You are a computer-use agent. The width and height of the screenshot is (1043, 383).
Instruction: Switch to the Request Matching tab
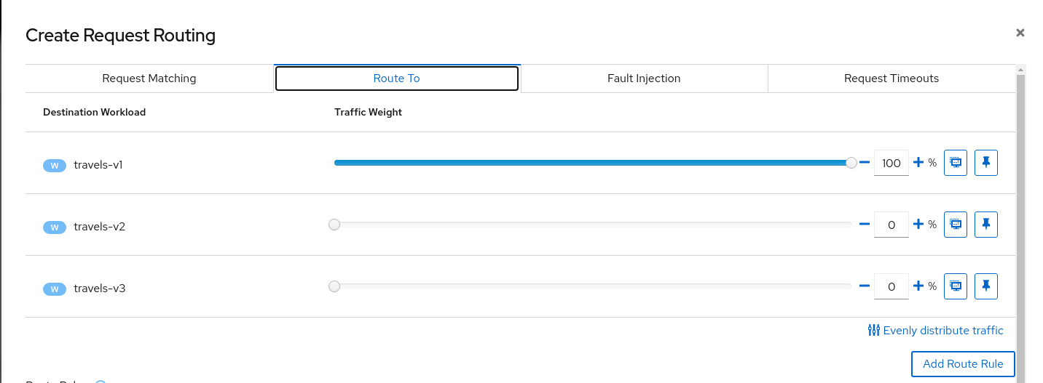149,78
